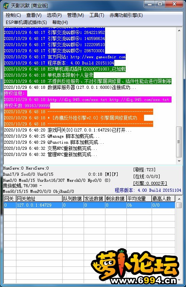Click the log panel scrollbar thumb
This screenshot has height=287, width=186.
(x=179, y=142)
